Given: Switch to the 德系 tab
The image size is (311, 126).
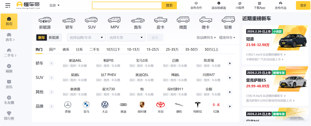Looking at the screenshot, I should pyautogui.click(x=66, y=50).
